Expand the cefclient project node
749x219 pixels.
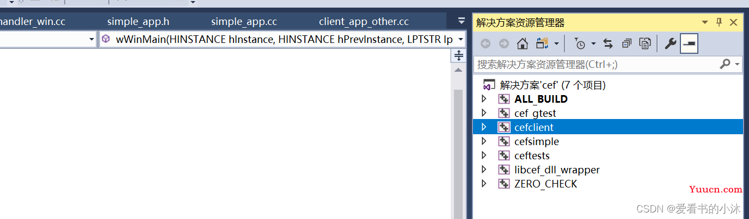click(x=483, y=127)
